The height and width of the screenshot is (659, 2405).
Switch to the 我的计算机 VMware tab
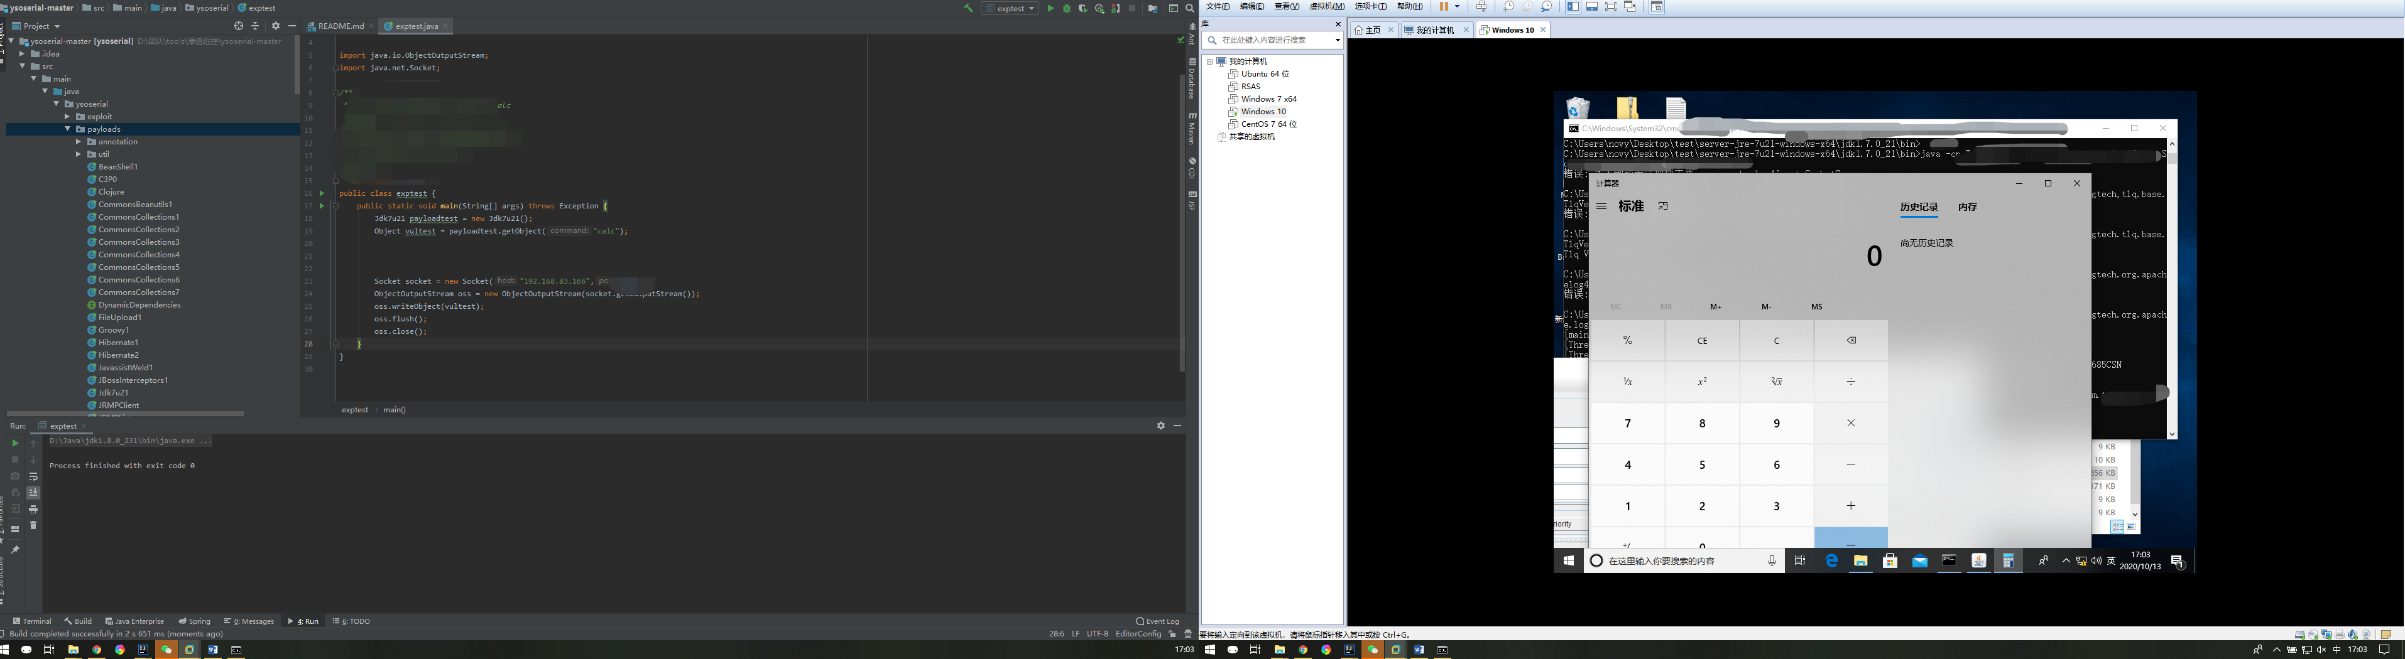click(x=1436, y=30)
